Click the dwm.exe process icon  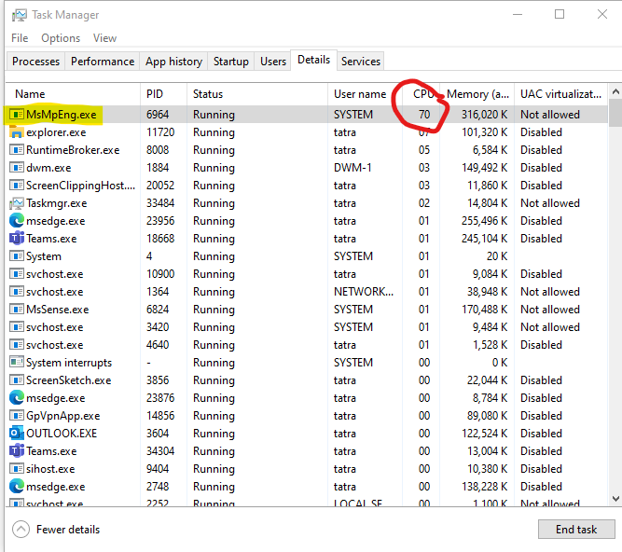pos(16,168)
